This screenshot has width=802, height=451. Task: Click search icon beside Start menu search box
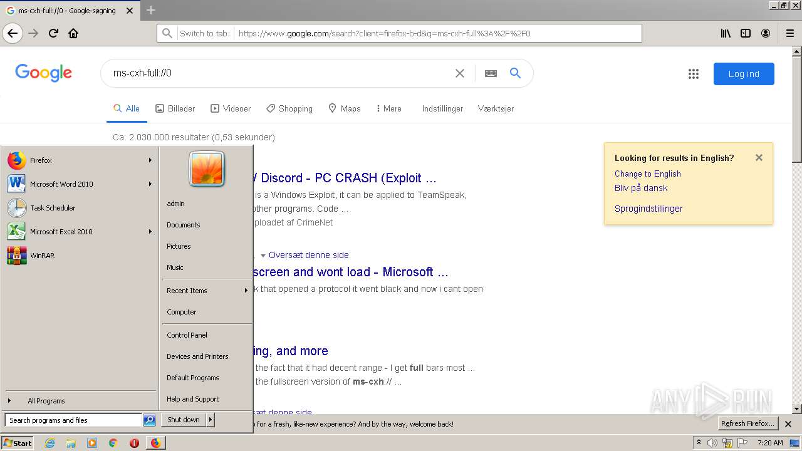point(149,420)
